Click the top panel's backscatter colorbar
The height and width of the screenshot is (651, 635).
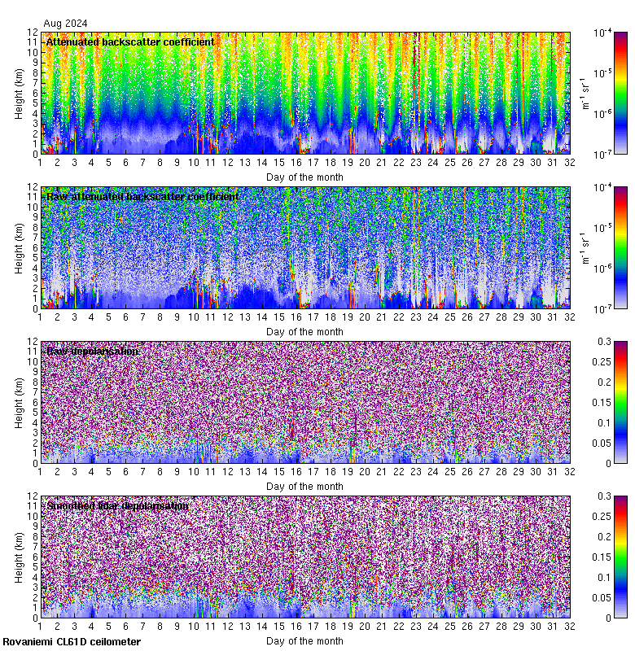(598, 93)
